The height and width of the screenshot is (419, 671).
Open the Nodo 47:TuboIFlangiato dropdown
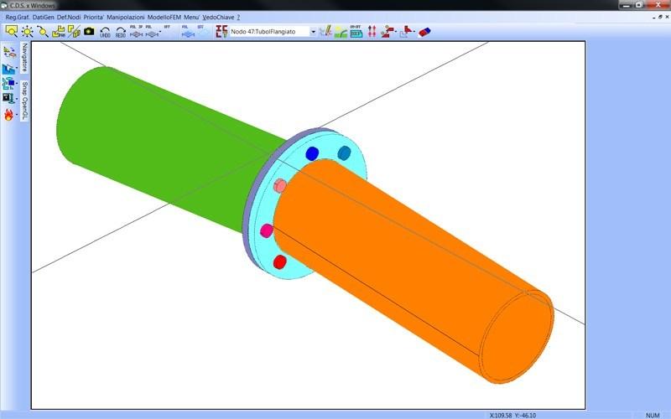[x=313, y=32]
